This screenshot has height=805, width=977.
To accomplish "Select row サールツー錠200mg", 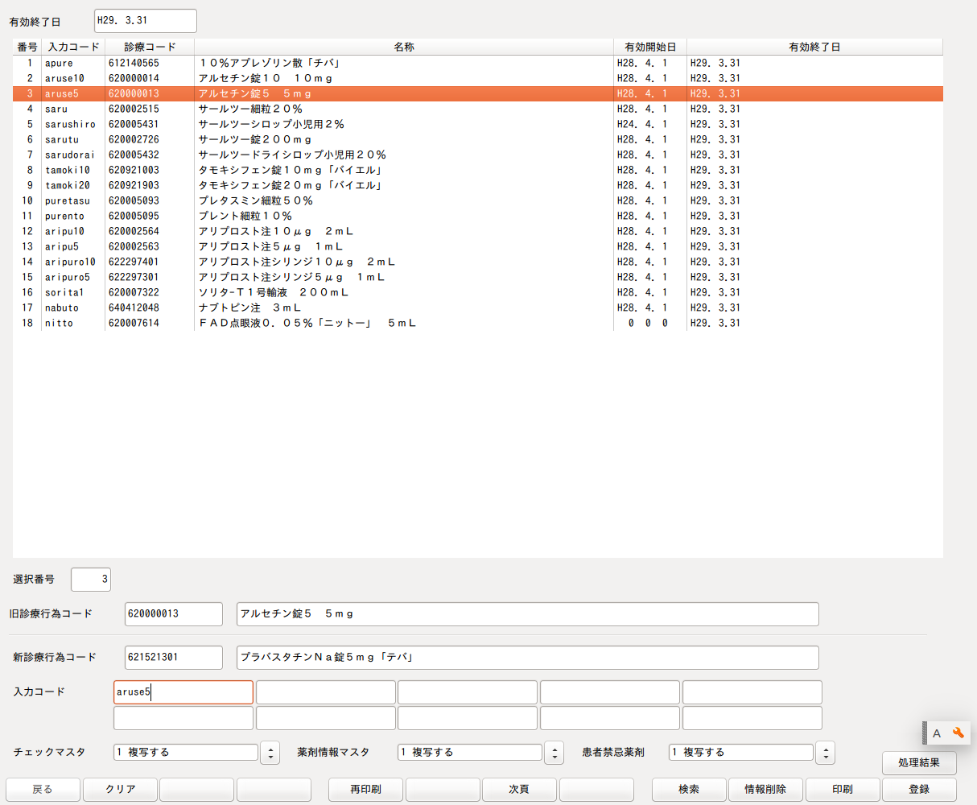I will tap(478, 139).
